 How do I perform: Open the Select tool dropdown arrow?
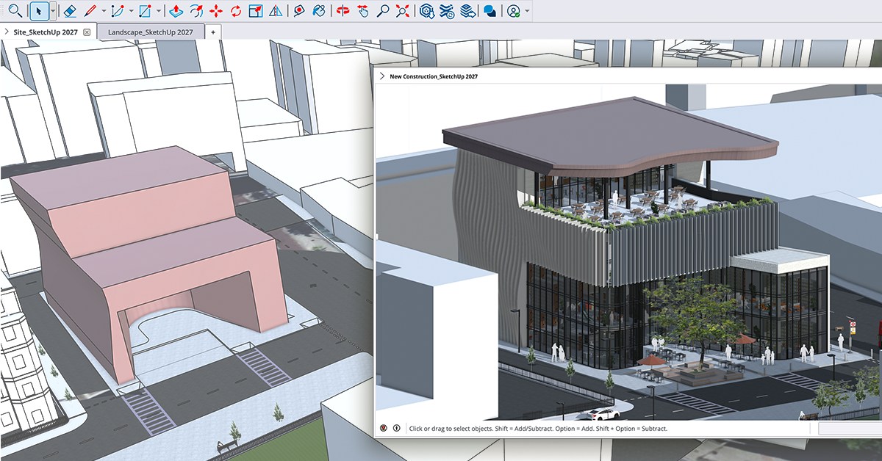tap(53, 11)
